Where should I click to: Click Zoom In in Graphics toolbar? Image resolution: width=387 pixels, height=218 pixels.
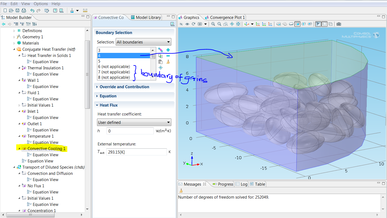213,24
